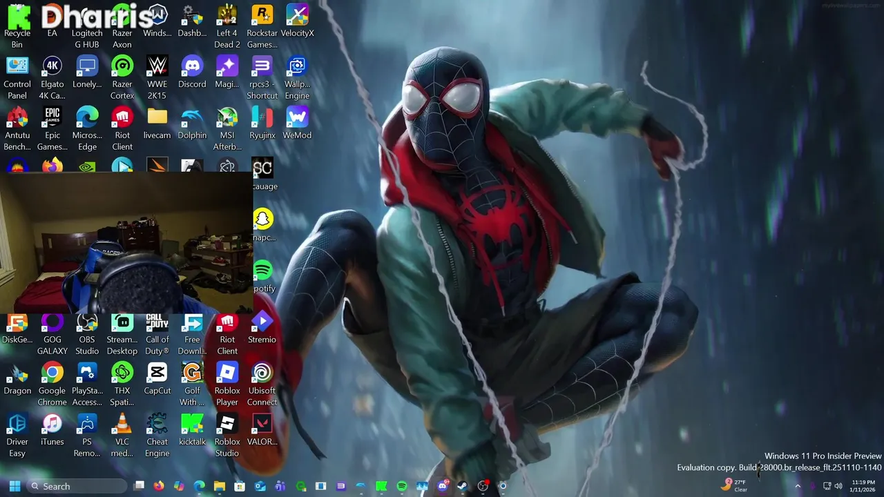Viewport: 884px width, 497px height.
Task: Select Rockstar Games Launcher icon
Action: (262, 26)
